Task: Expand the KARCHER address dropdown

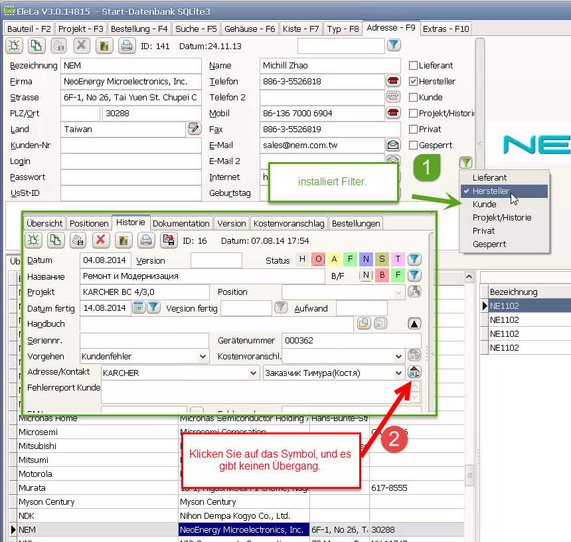Action: coord(253,373)
